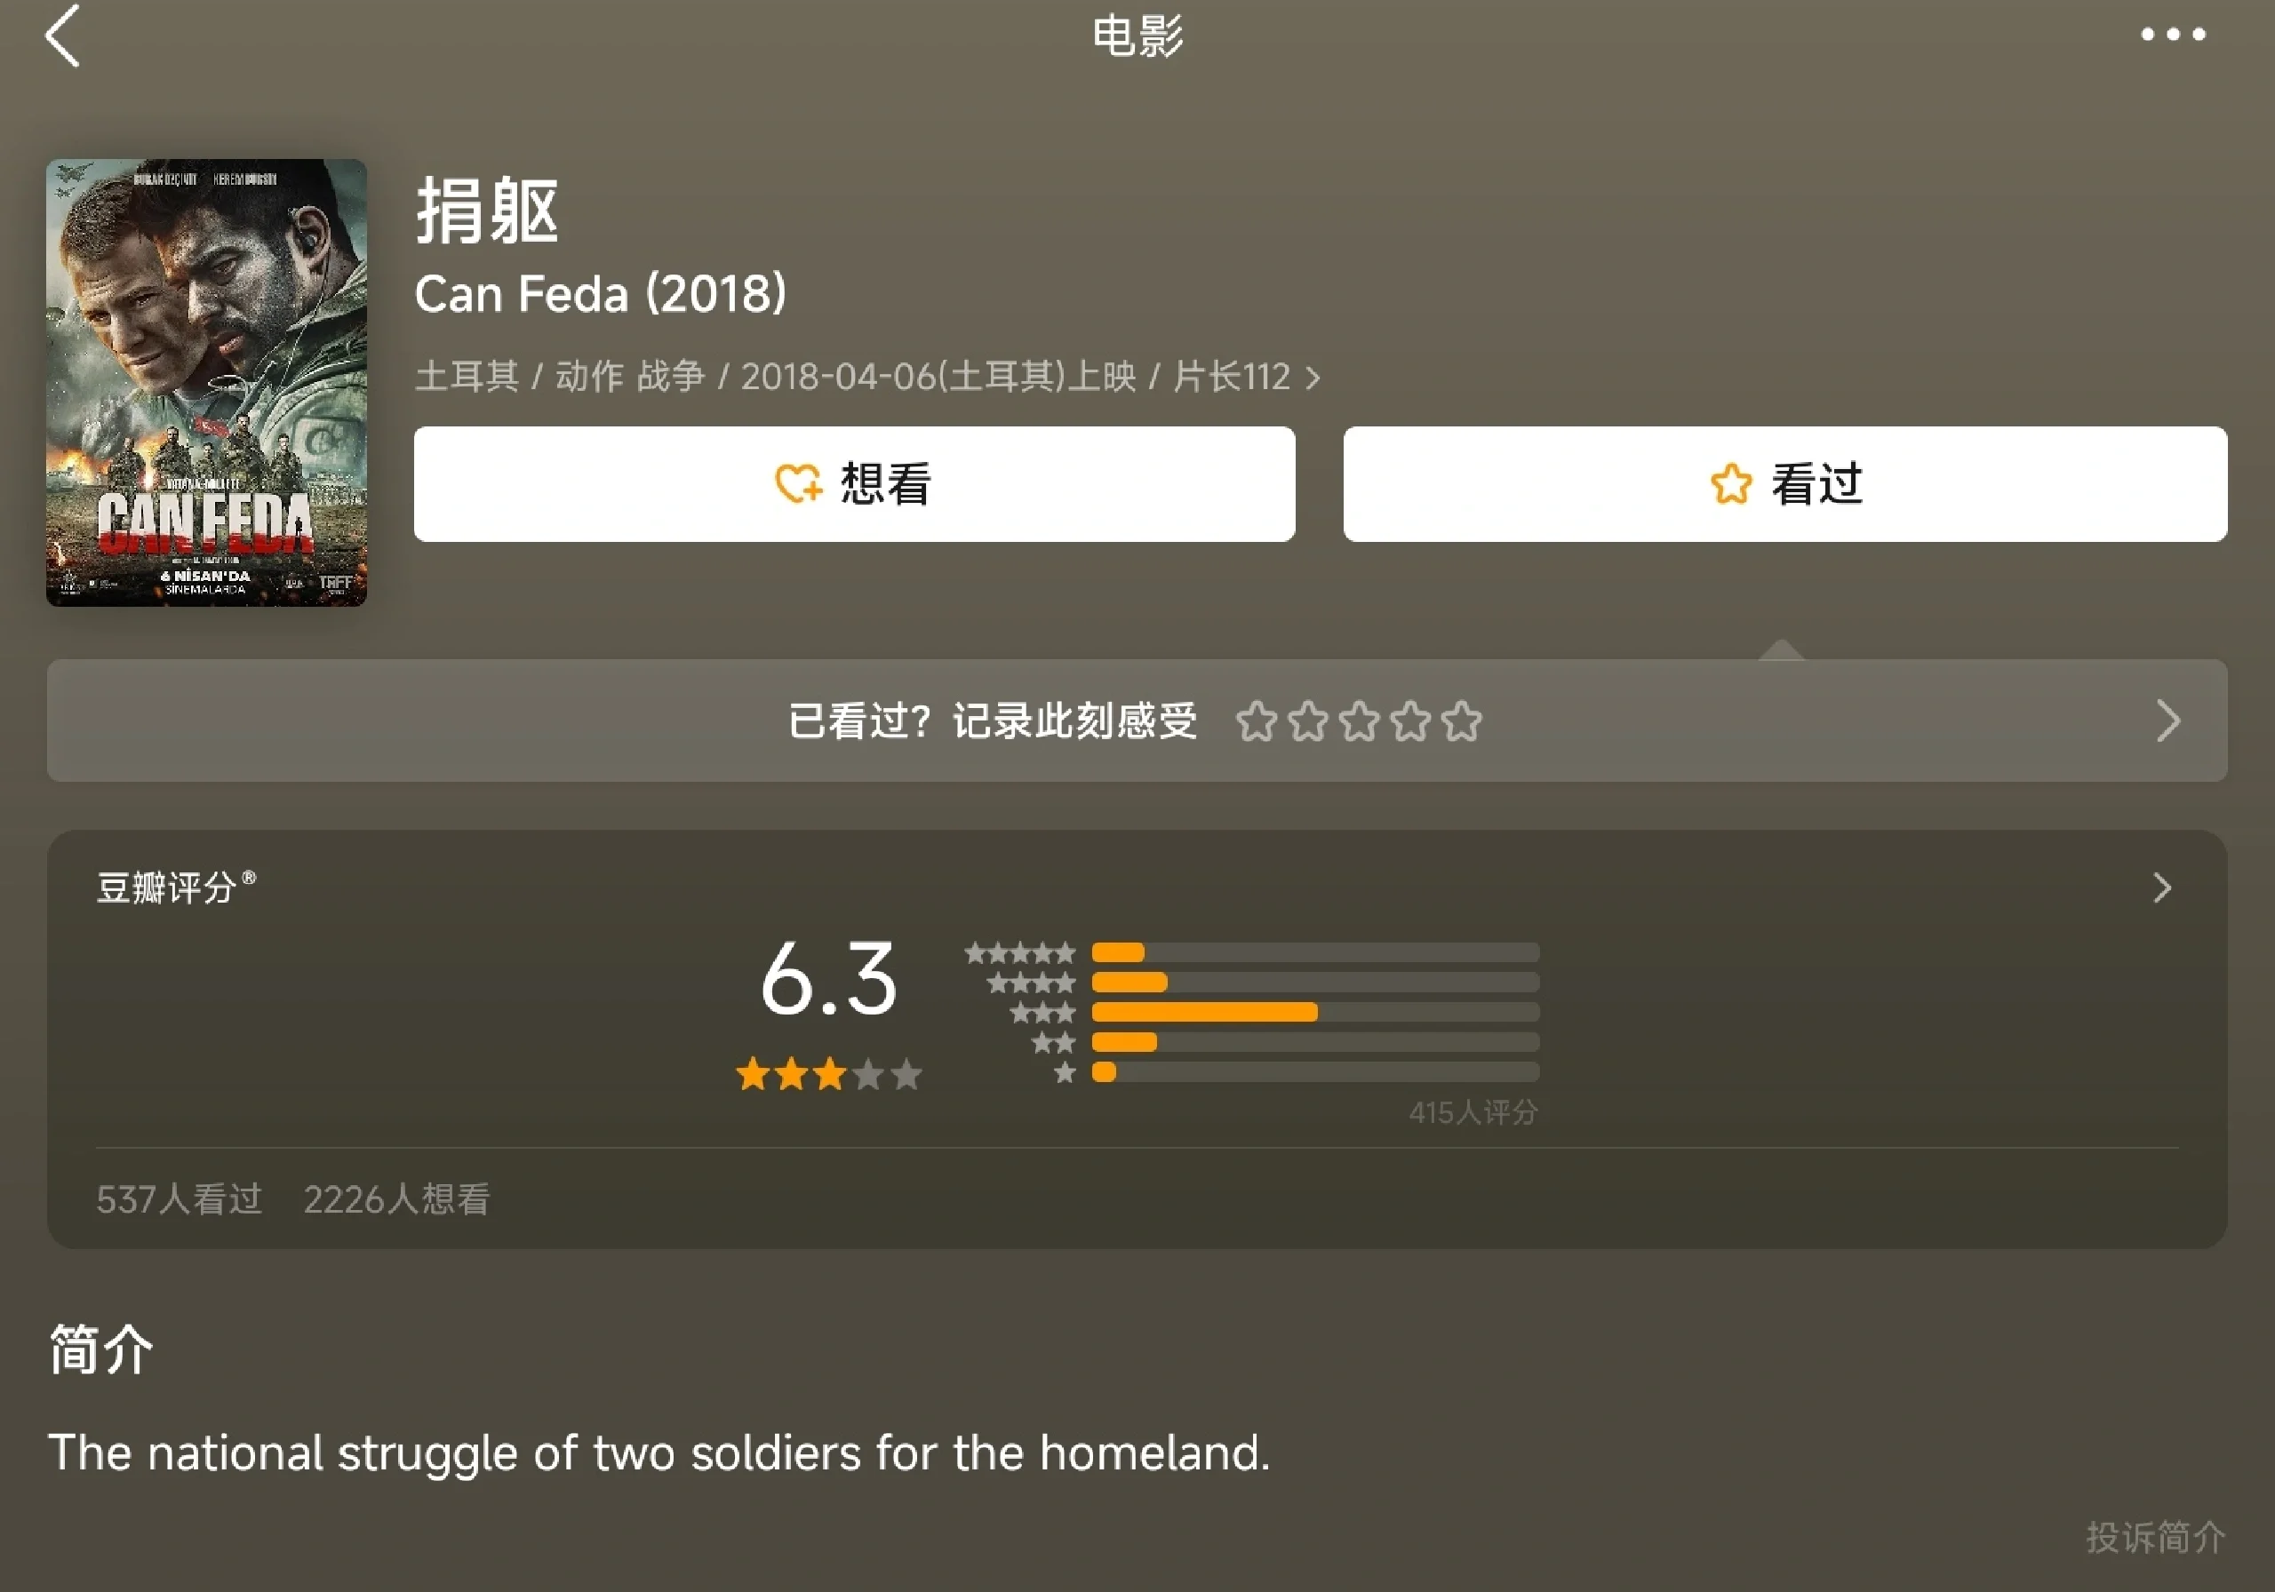Expand the 豆瓣评分 rating details chevron
2275x1592 pixels.
coord(2162,888)
